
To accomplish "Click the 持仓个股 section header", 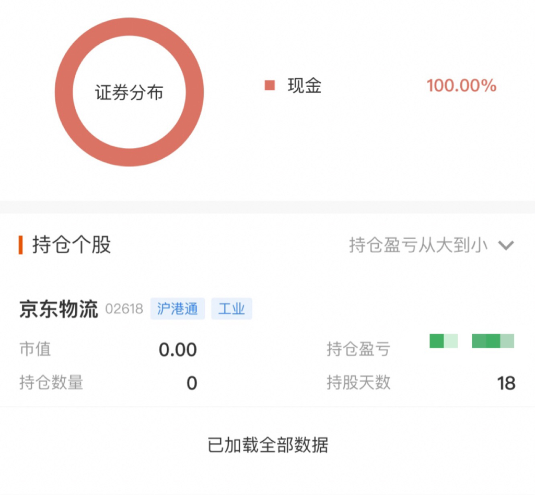I will (72, 244).
